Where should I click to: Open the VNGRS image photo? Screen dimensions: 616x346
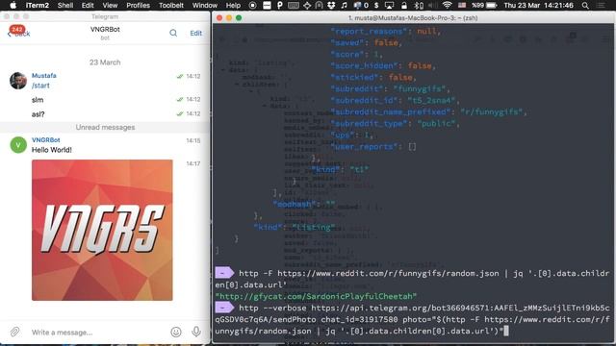[102, 230]
